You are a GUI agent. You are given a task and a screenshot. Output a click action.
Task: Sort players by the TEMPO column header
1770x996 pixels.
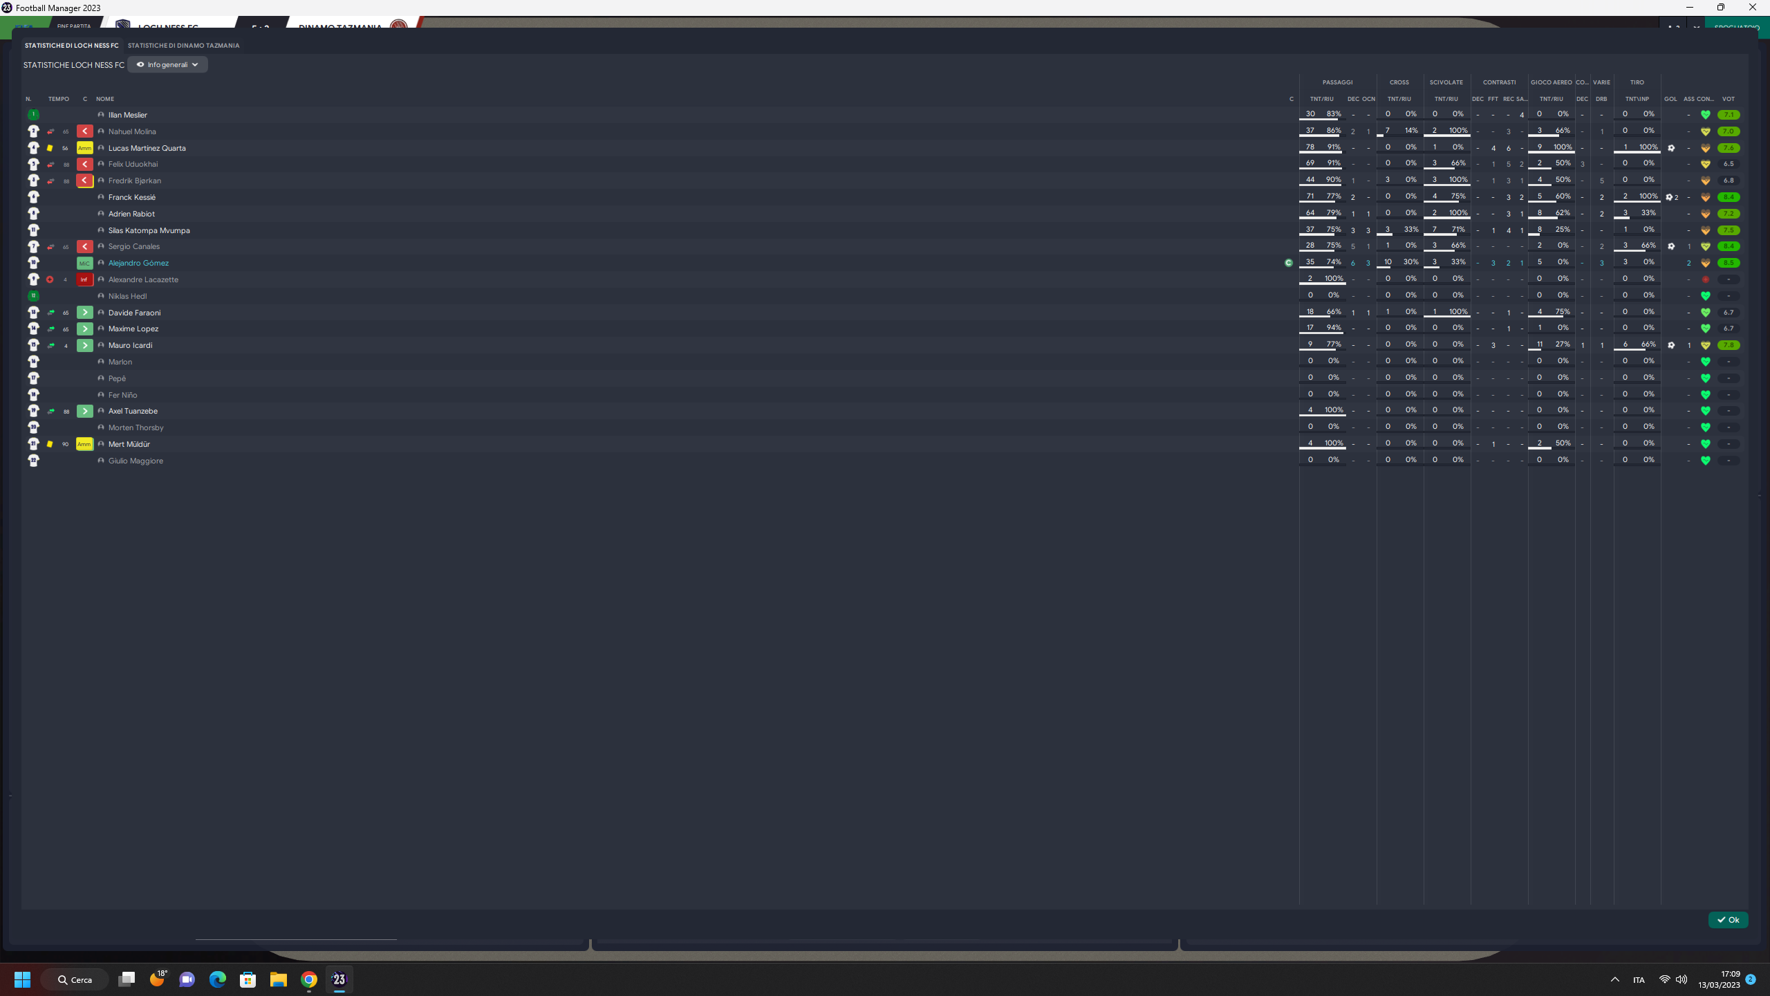[x=59, y=99]
